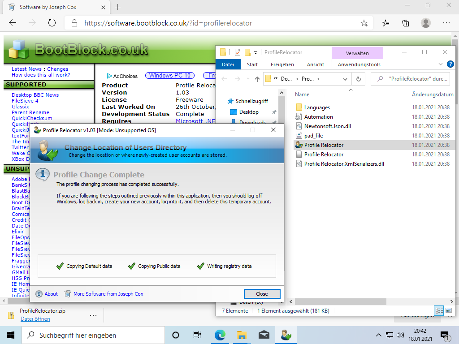Screen dimensions: 459x344
Task: Open Customize Quick Access Toolbar dropdown
Action: coord(255,53)
